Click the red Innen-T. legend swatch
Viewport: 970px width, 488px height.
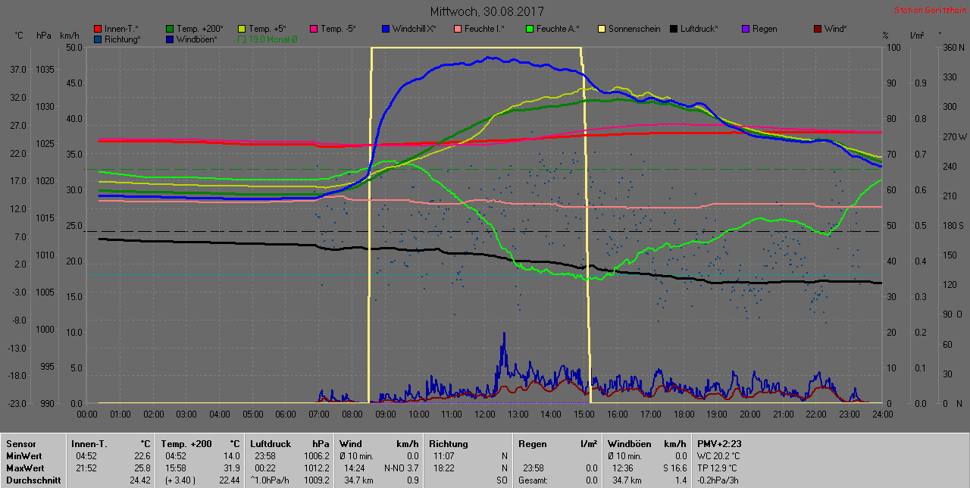click(x=98, y=30)
